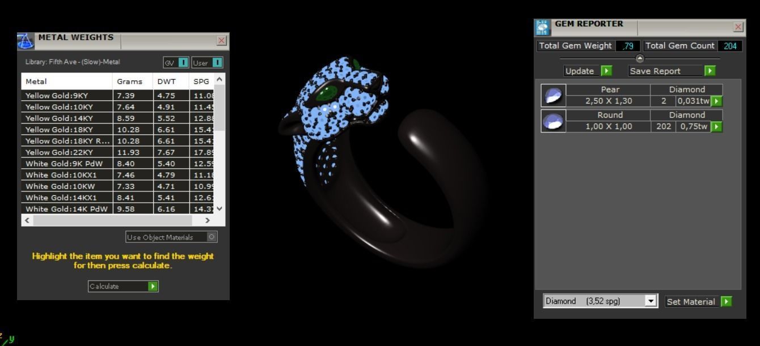
Task: Click the Total Gem Count value 204
Action: pyautogui.click(x=729, y=46)
